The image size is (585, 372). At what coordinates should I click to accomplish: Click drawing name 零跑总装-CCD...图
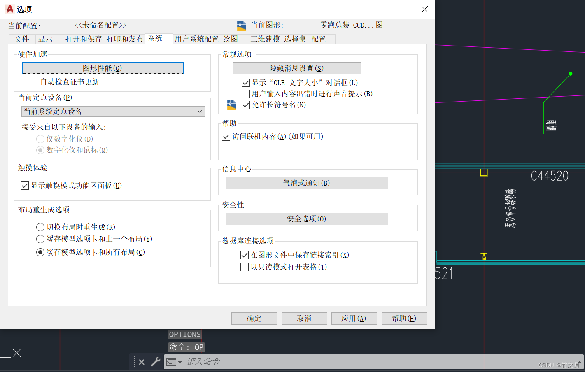352,25
